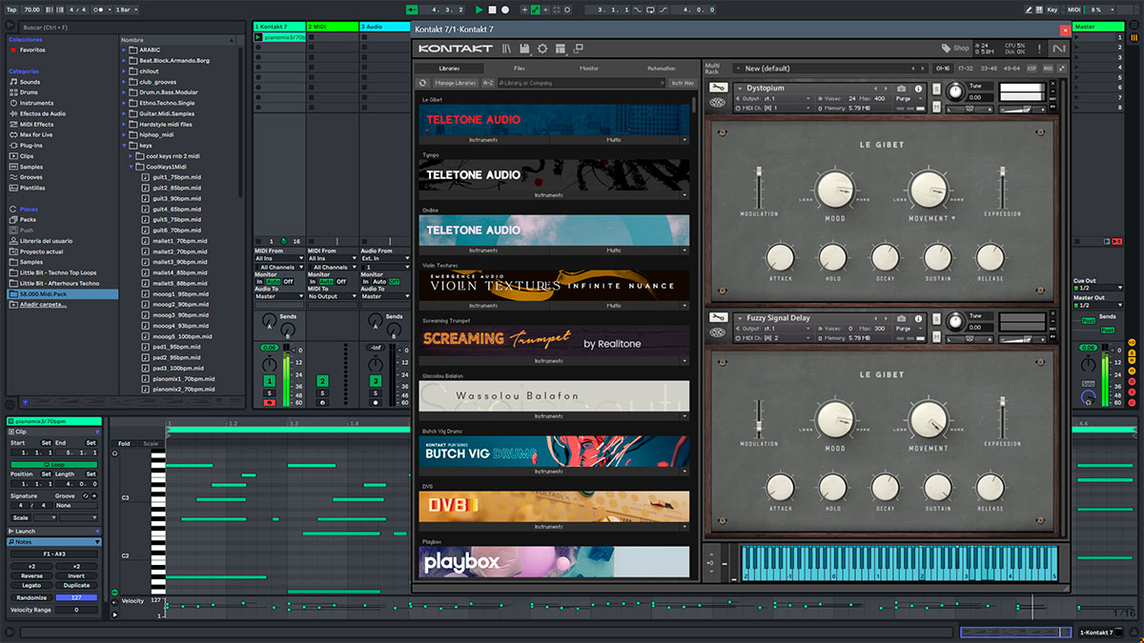This screenshot has height=643, width=1144.
Task: Click the Fuzzy Signal Delay wrench icon
Action: [x=718, y=318]
